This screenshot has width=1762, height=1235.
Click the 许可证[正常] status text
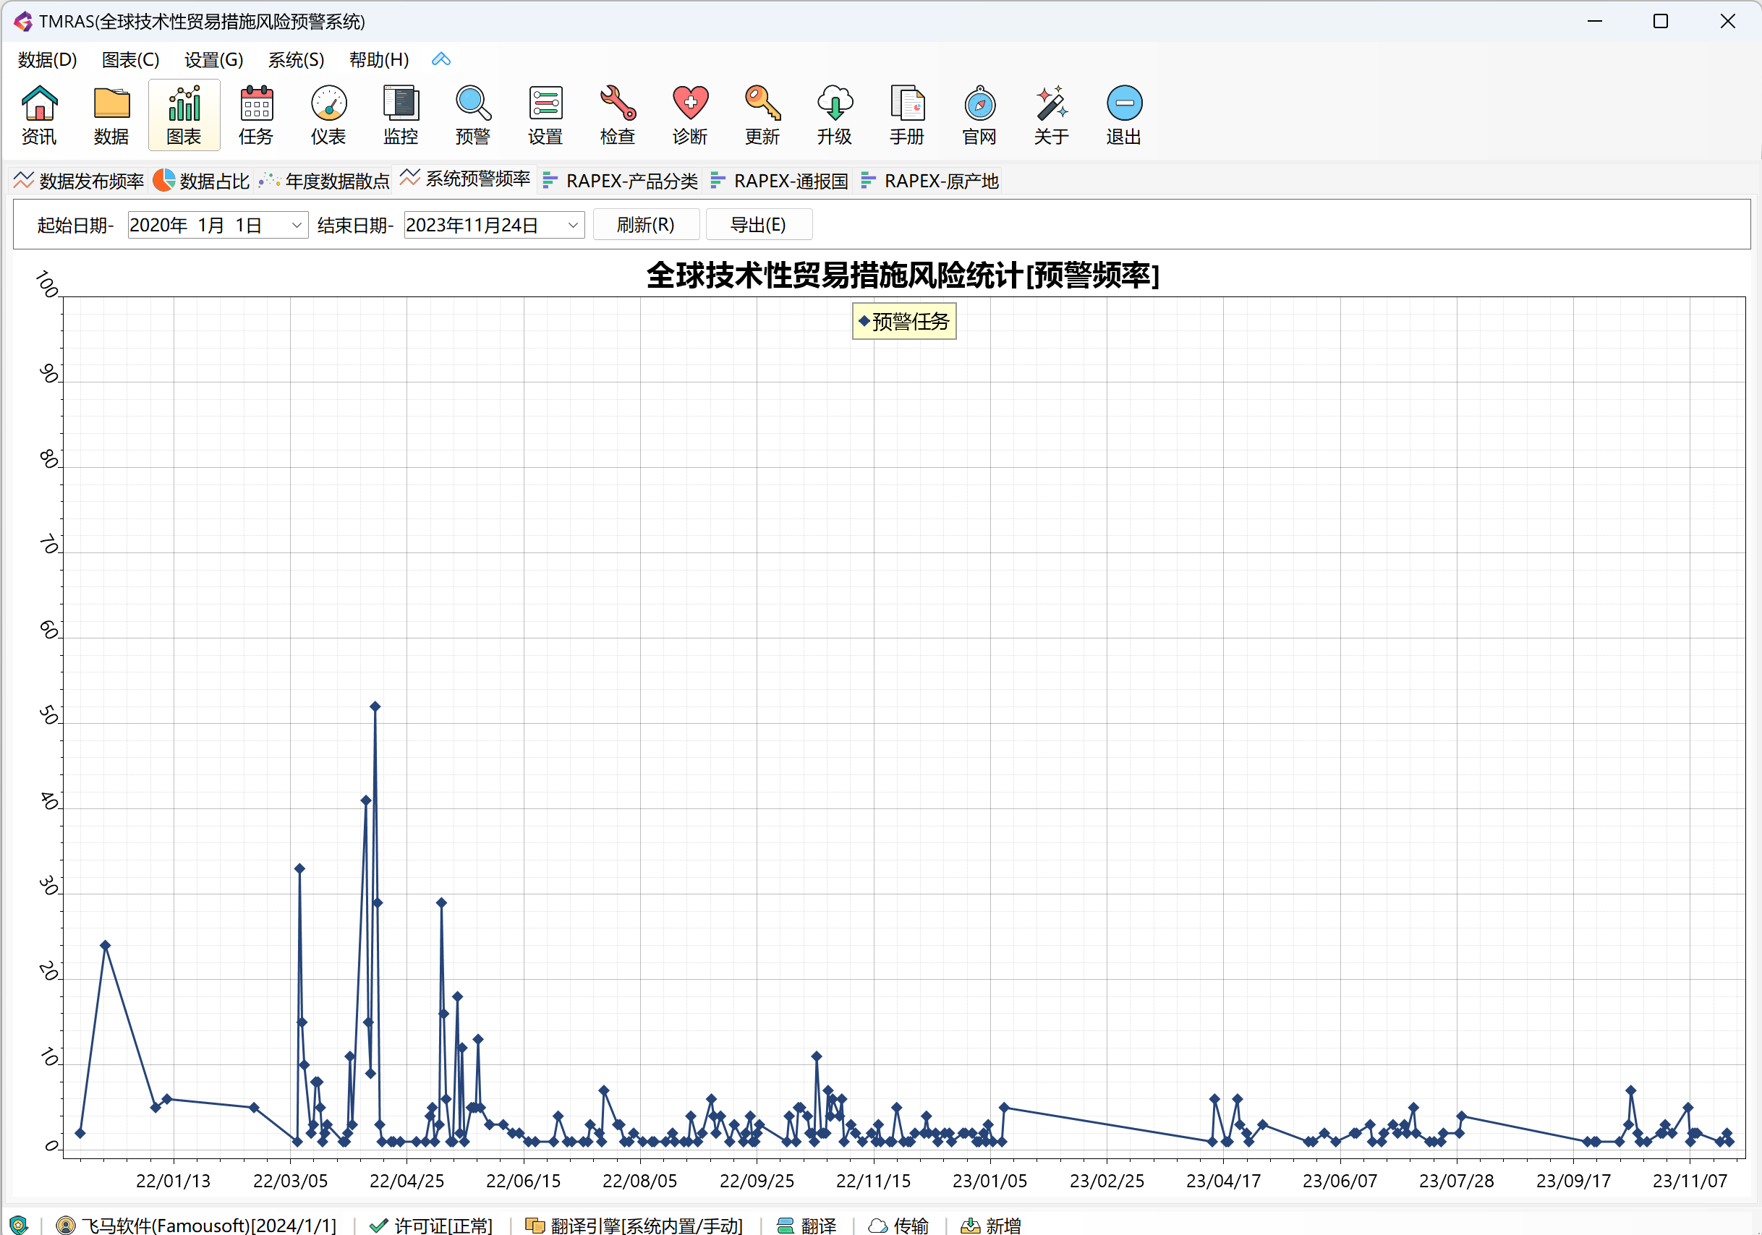point(443,1225)
